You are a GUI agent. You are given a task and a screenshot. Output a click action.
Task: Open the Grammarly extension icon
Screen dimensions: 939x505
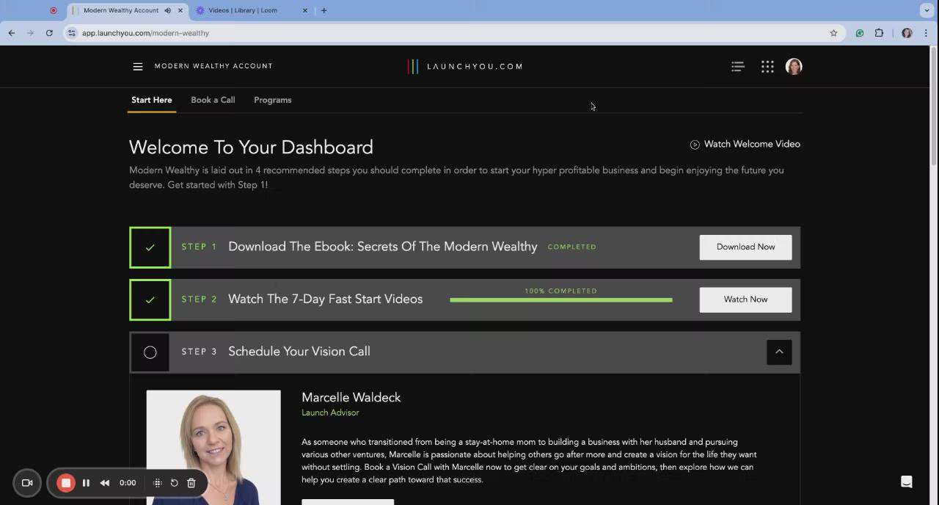[x=860, y=33]
